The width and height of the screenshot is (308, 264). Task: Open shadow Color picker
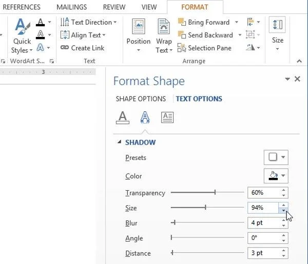[x=276, y=176]
